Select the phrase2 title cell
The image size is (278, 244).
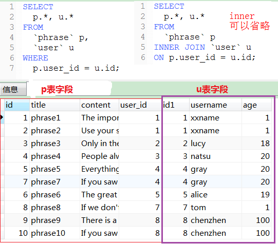[x=54, y=131]
